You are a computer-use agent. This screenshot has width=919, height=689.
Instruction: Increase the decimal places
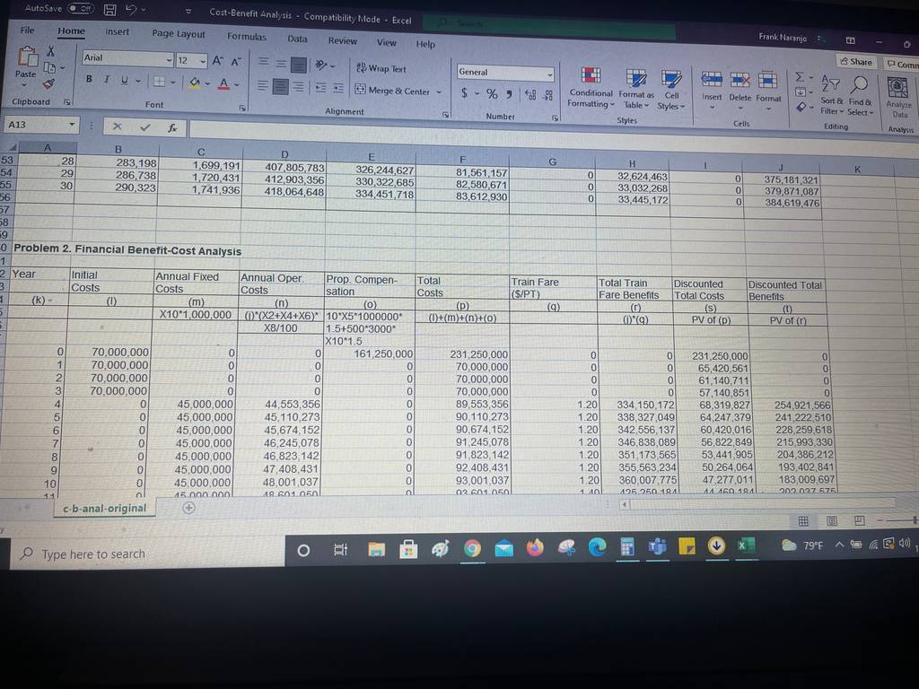point(530,94)
